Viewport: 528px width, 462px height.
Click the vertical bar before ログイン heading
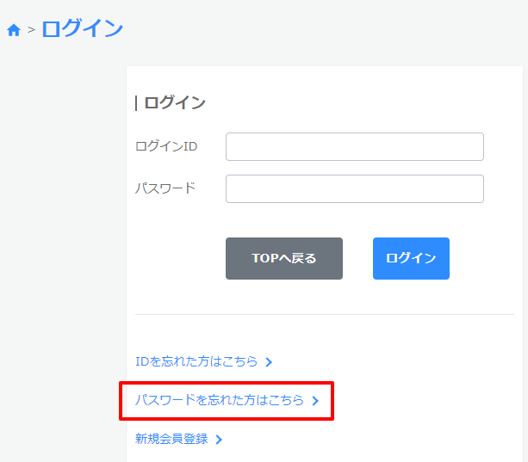(136, 103)
